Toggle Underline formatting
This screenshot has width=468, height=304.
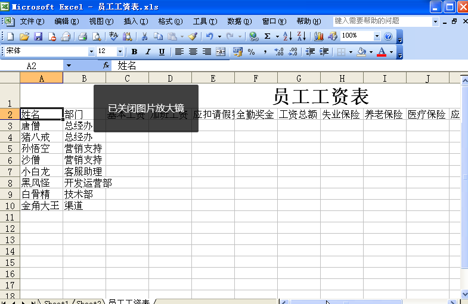pos(162,52)
